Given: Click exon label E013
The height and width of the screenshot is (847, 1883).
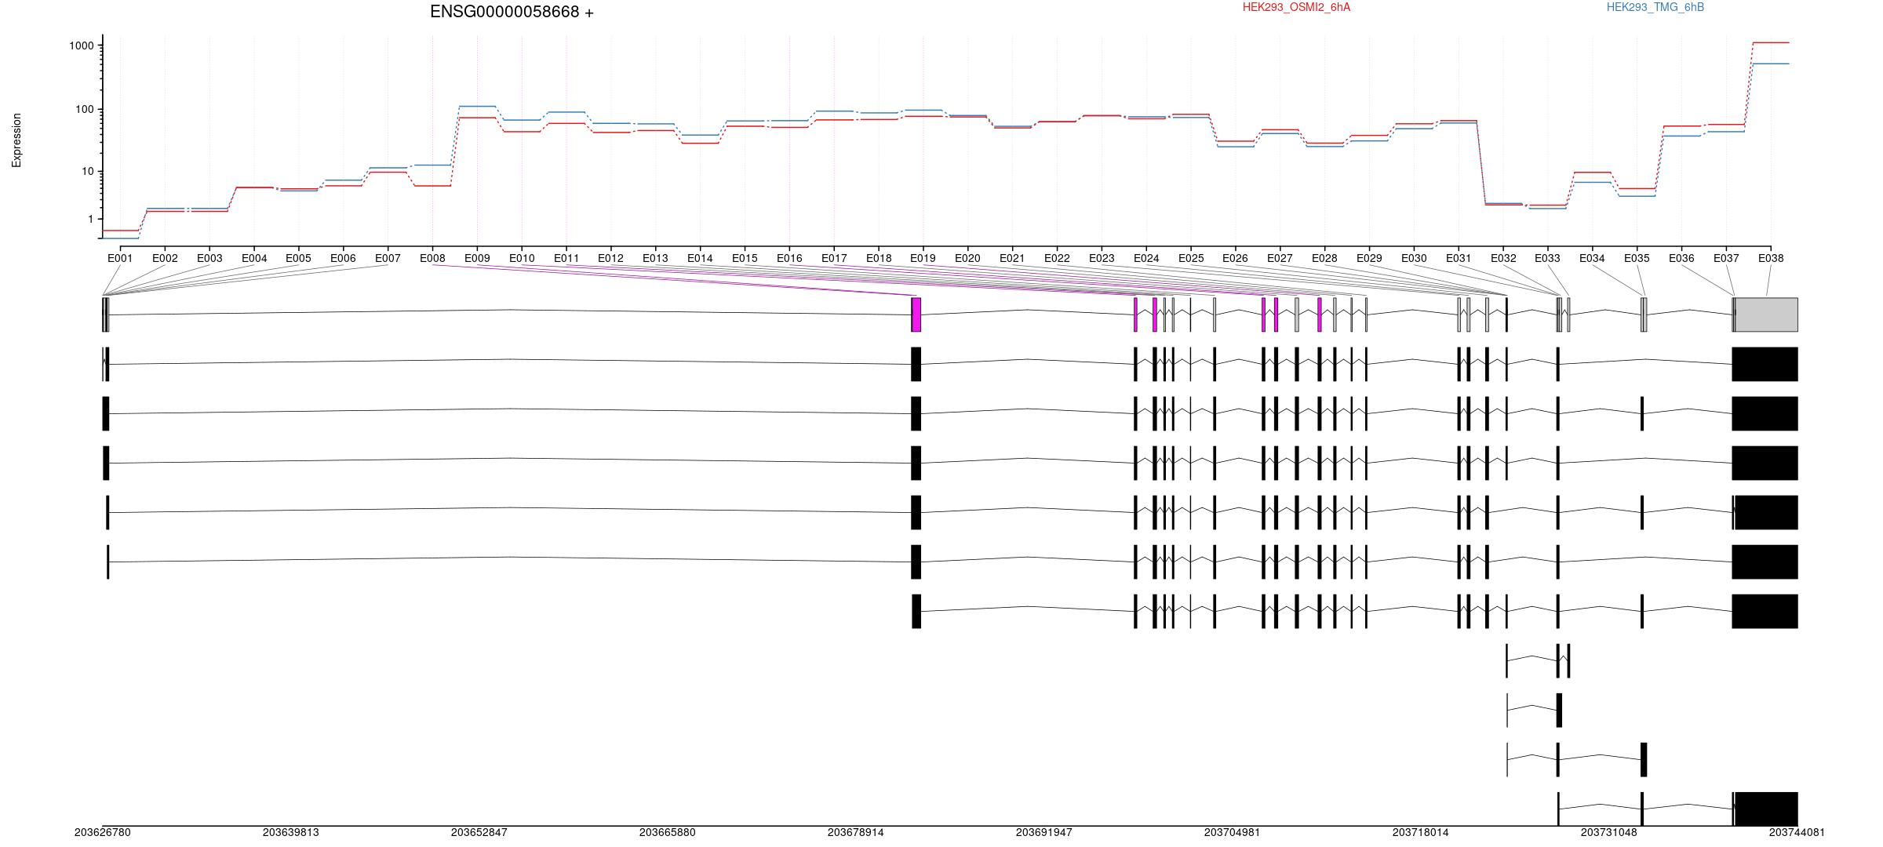Looking at the screenshot, I should coord(655,258).
